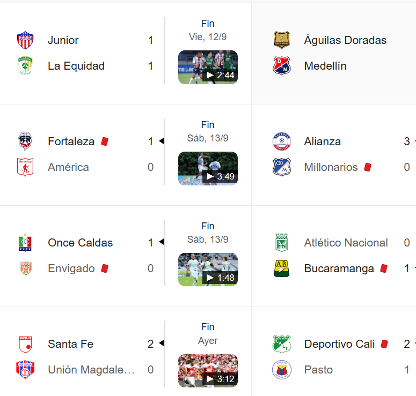Play the Once Caldas 1:48 highlights video
This screenshot has width=416, height=396.
(x=208, y=270)
